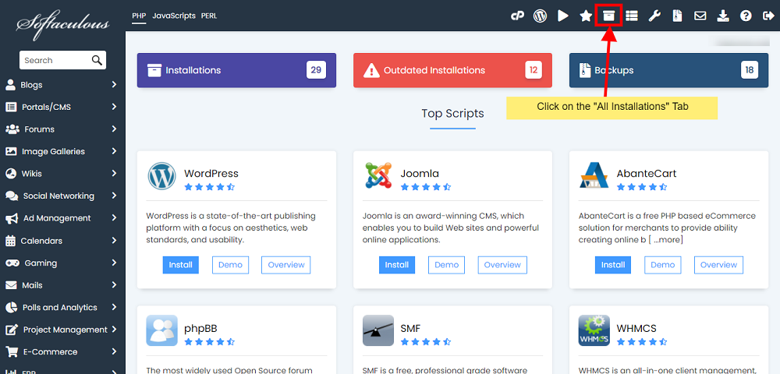Open email settings envelope icon
This screenshot has height=374, width=780.
click(x=700, y=16)
